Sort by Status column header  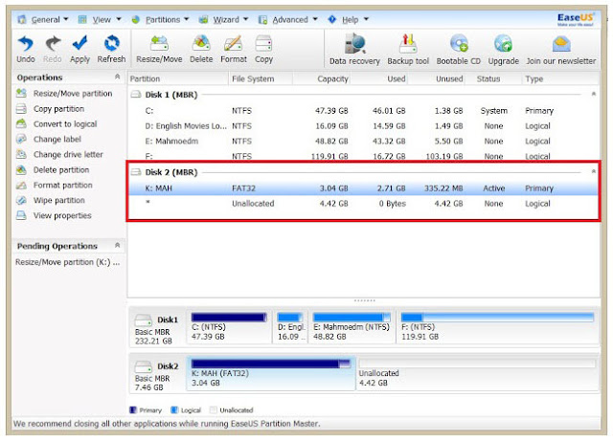click(x=494, y=78)
